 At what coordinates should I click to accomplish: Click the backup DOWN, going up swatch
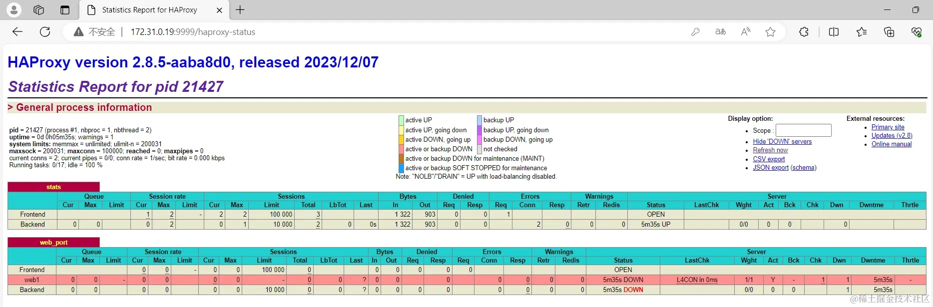(479, 140)
